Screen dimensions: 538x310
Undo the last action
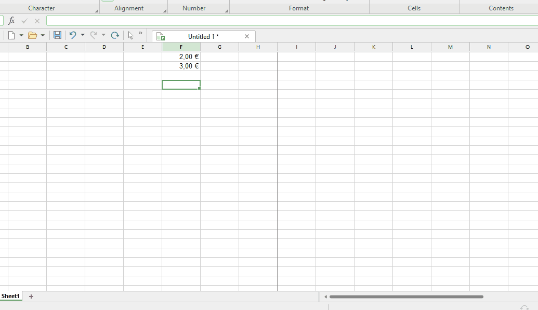click(x=73, y=35)
